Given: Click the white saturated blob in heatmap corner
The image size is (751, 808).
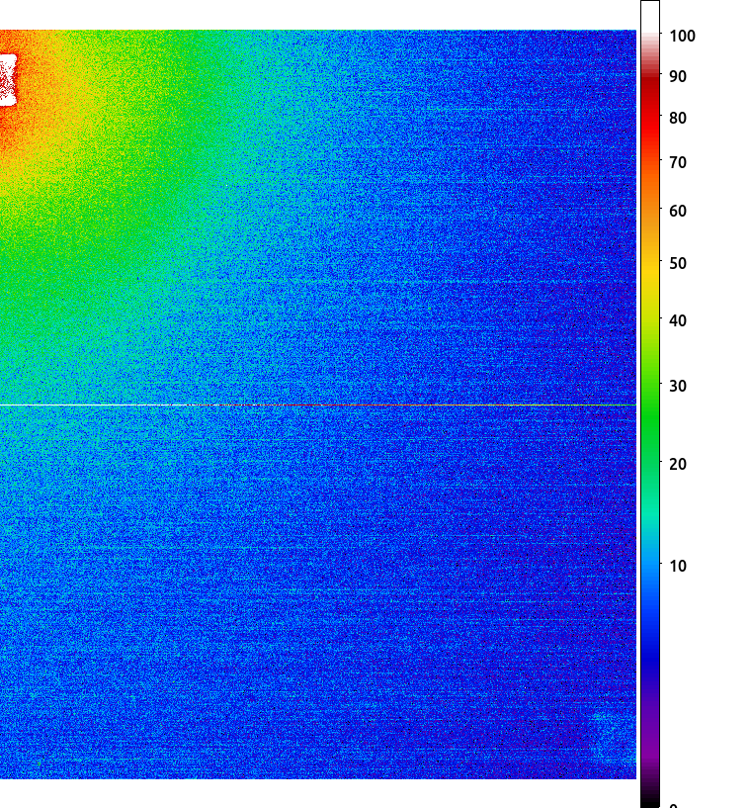Looking at the screenshot, I should click(8, 80).
